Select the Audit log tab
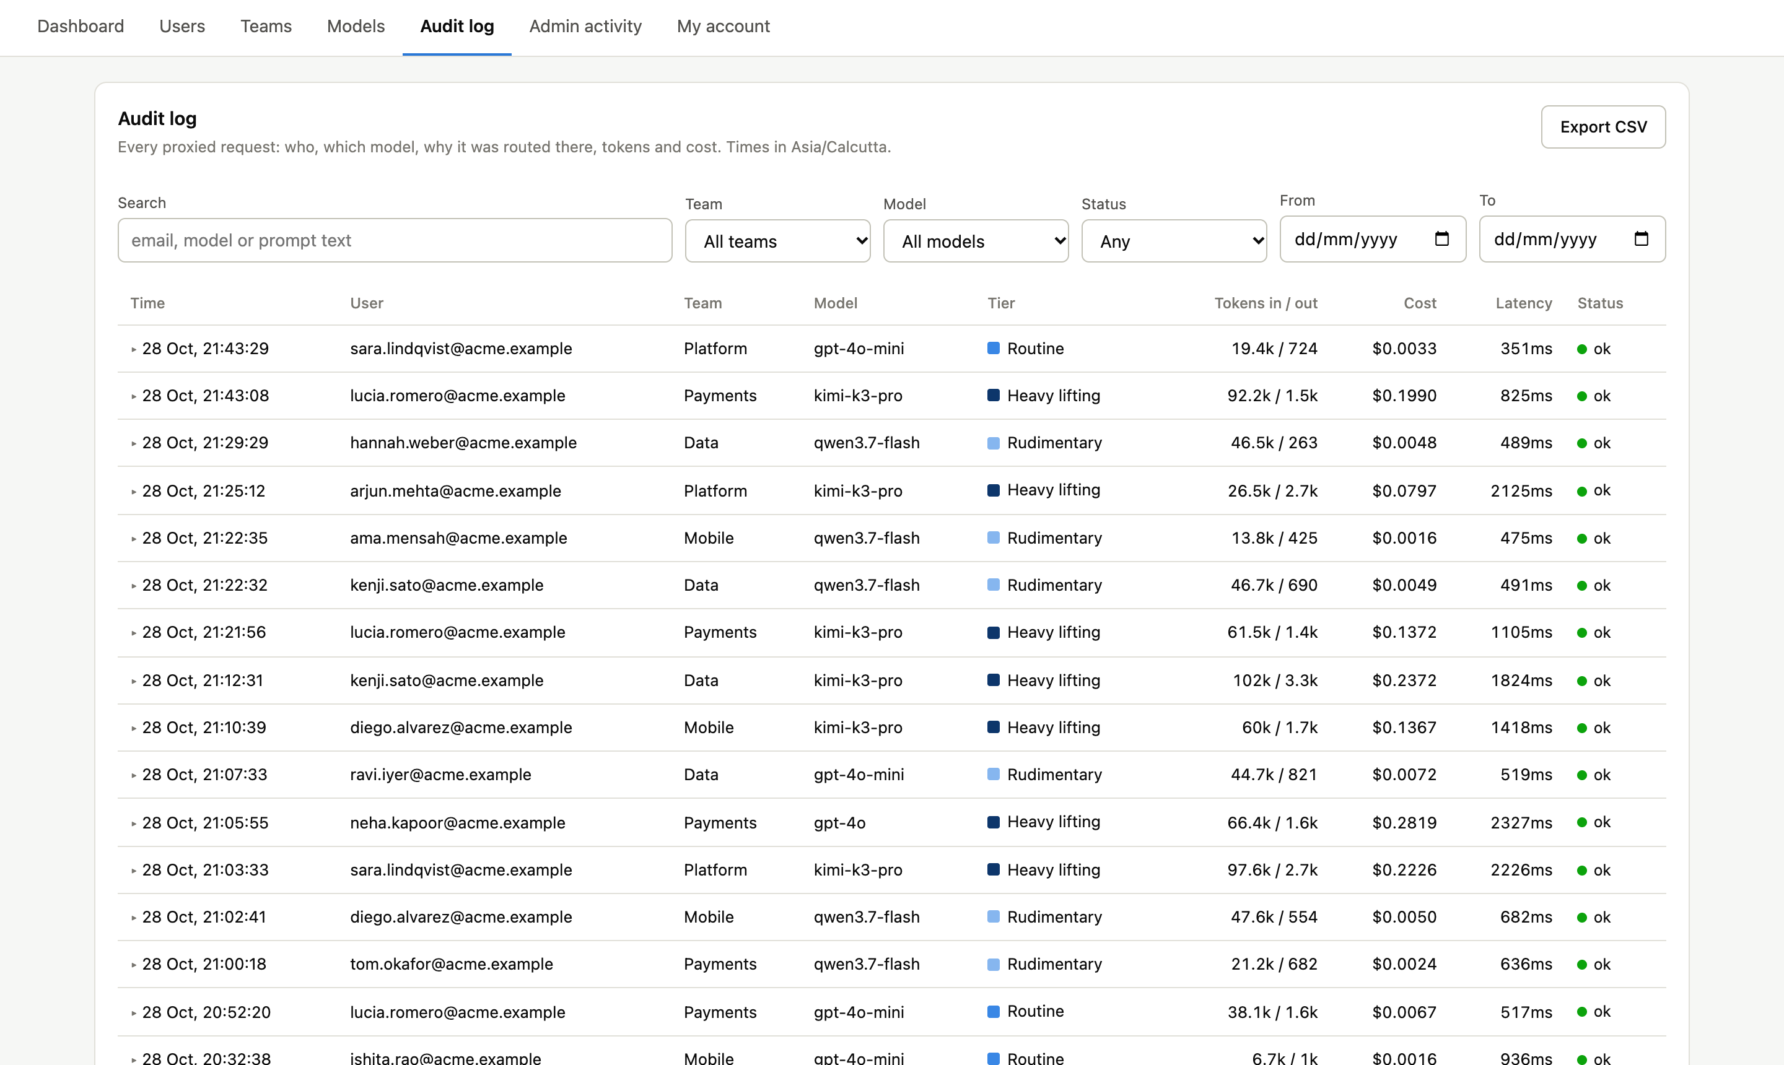Viewport: 1784px width, 1065px height. 457,27
